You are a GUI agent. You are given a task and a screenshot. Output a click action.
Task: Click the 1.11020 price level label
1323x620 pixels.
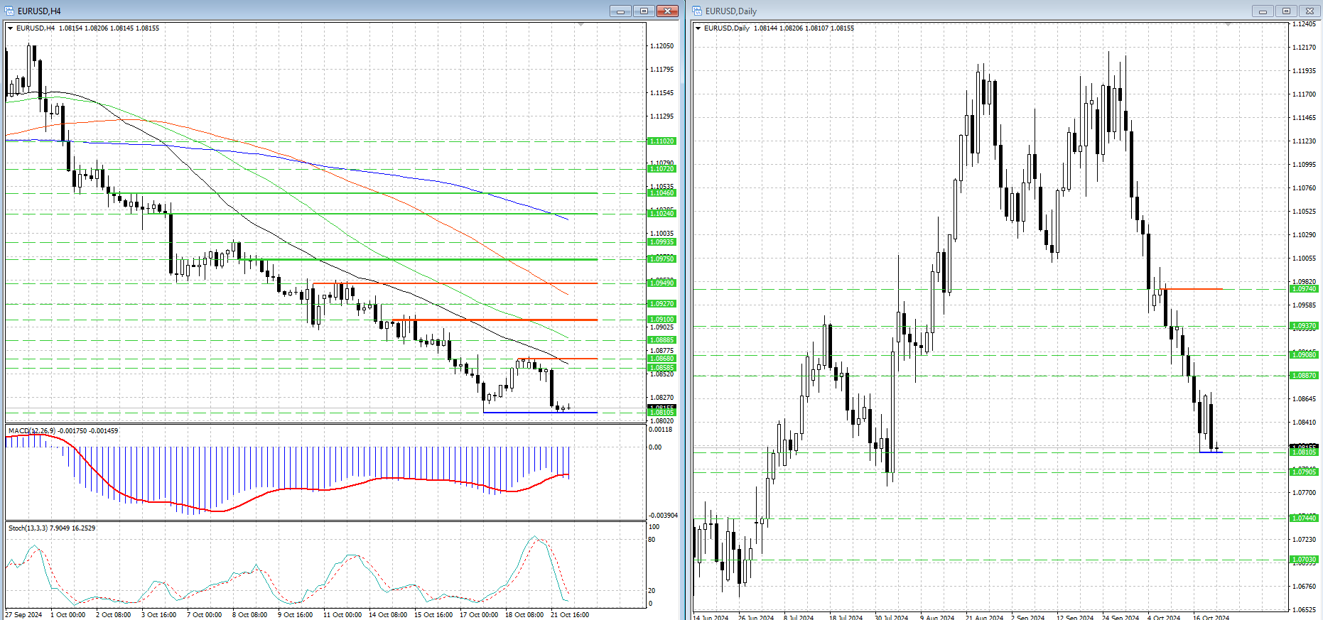tap(661, 141)
